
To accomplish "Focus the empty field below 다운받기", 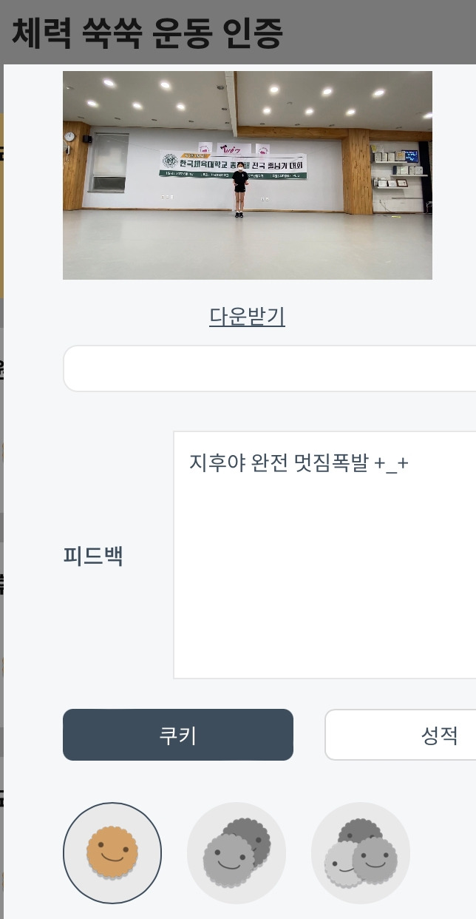I will tap(270, 368).
